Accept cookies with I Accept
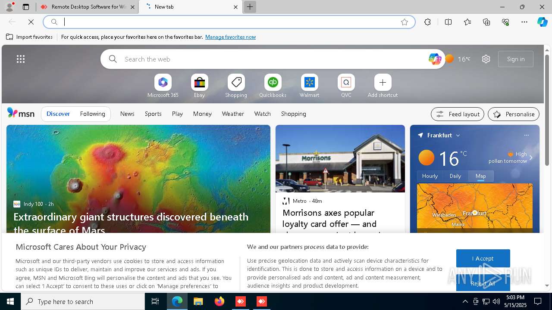The height and width of the screenshot is (310, 552). (483, 258)
